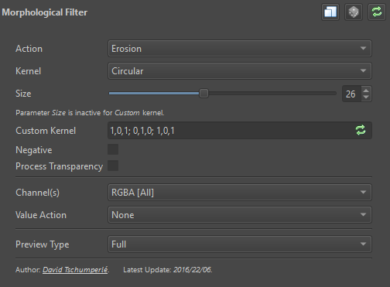
Task: Open the Preview Type dropdown showing Full
Action: tap(240, 244)
